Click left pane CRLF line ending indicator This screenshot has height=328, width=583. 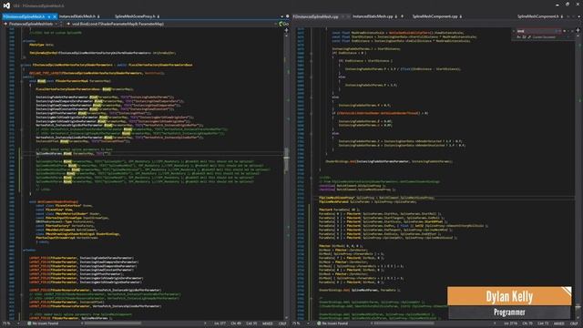[x=282, y=323]
